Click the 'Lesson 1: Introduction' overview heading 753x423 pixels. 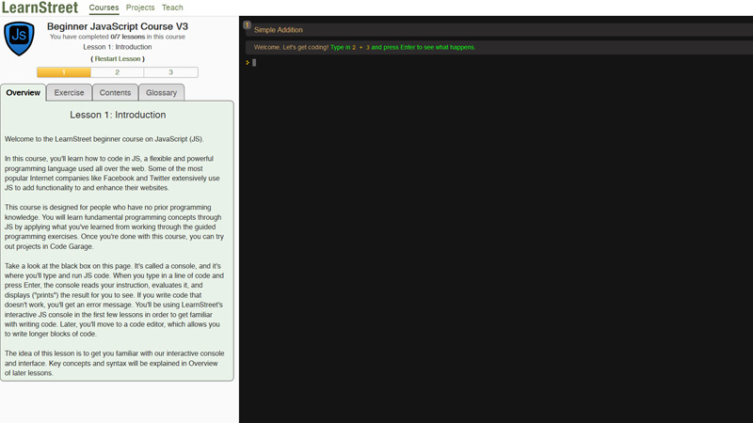[118, 115]
